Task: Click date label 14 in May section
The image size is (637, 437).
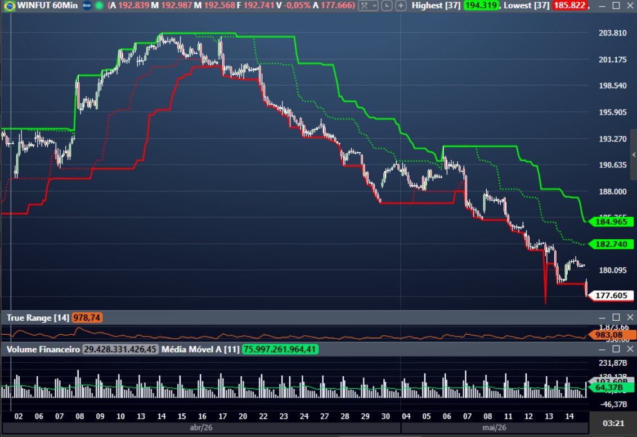Action: (569, 416)
